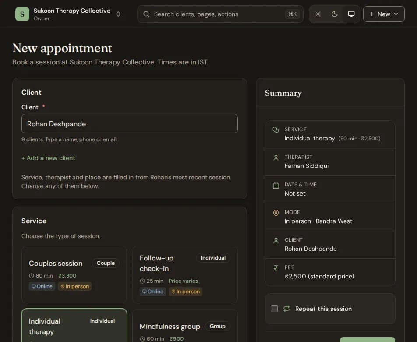
Task: Click the Individual badge on Follow-up check-in
Action: coord(213,258)
